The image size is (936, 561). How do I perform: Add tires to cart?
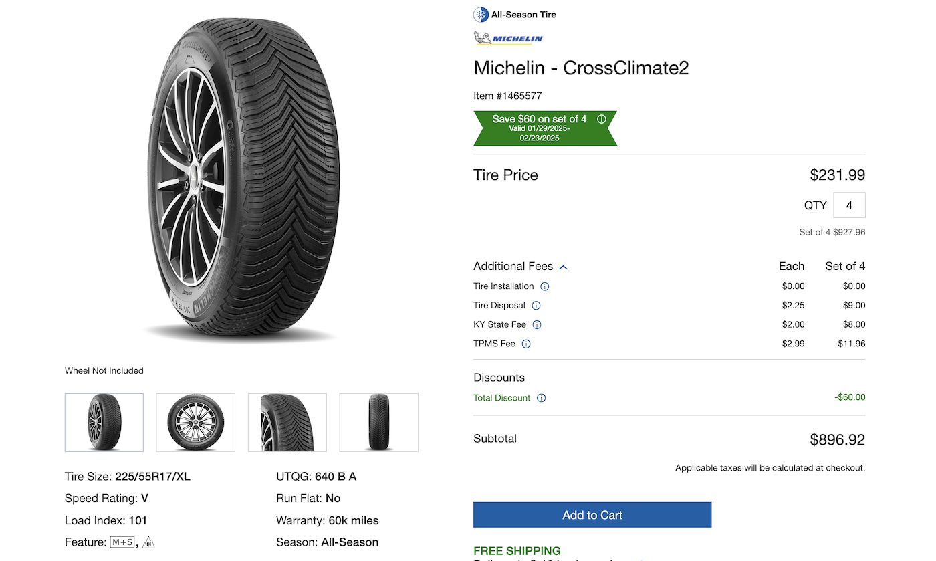592,515
